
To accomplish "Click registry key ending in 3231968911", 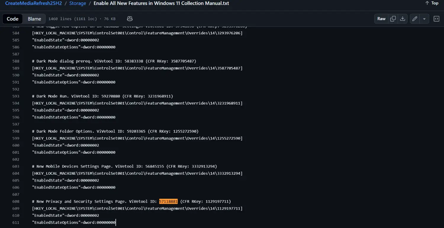I will pos(137,103).
